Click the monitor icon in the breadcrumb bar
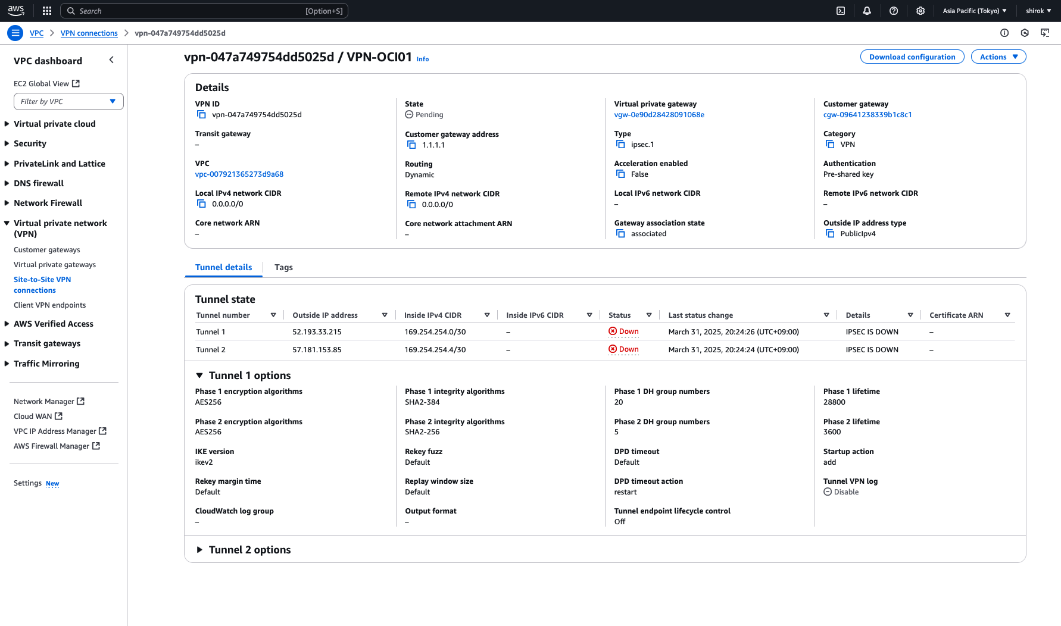This screenshot has height=626, width=1061. click(x=1045, y=33)
